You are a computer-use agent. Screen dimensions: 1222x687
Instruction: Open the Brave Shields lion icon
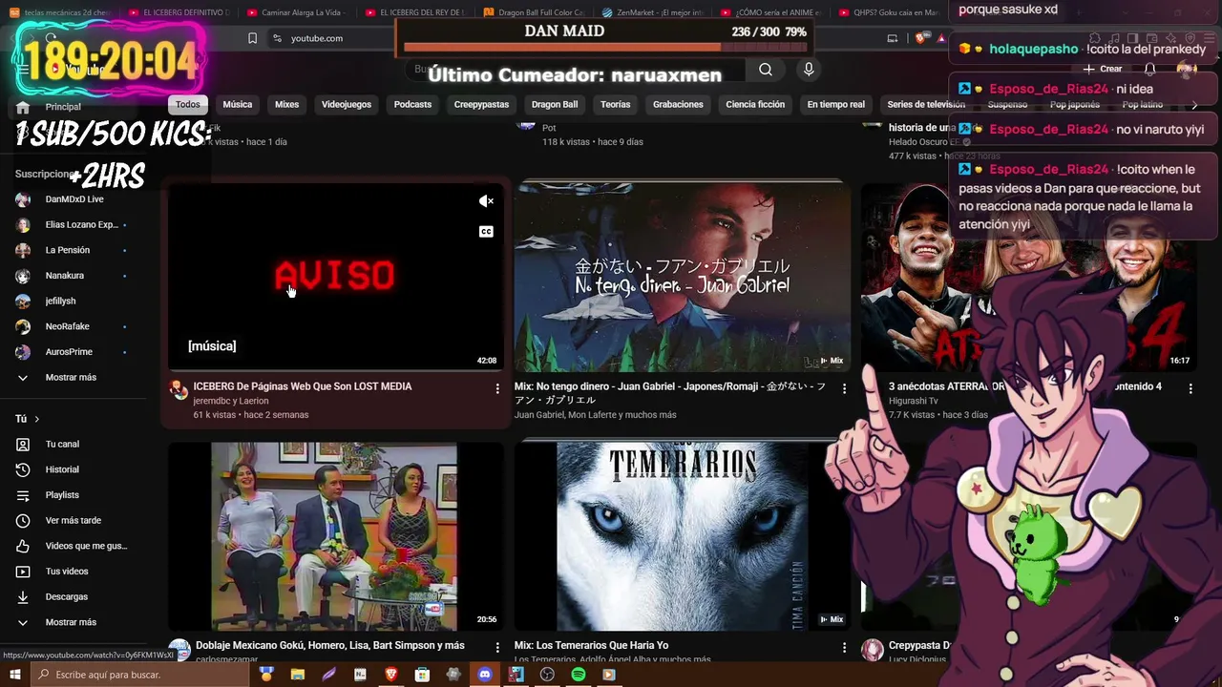920,38
